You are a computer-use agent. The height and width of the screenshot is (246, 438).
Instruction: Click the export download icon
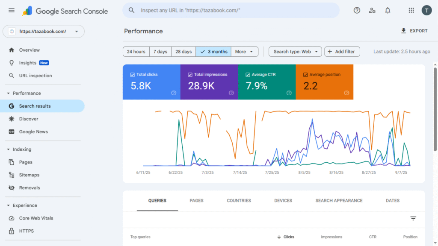[x=403, y=31]
